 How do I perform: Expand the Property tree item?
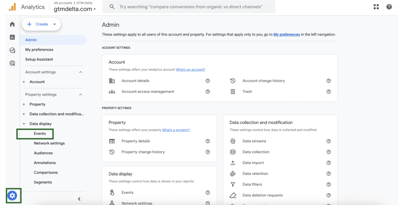[x=24, y=104]
